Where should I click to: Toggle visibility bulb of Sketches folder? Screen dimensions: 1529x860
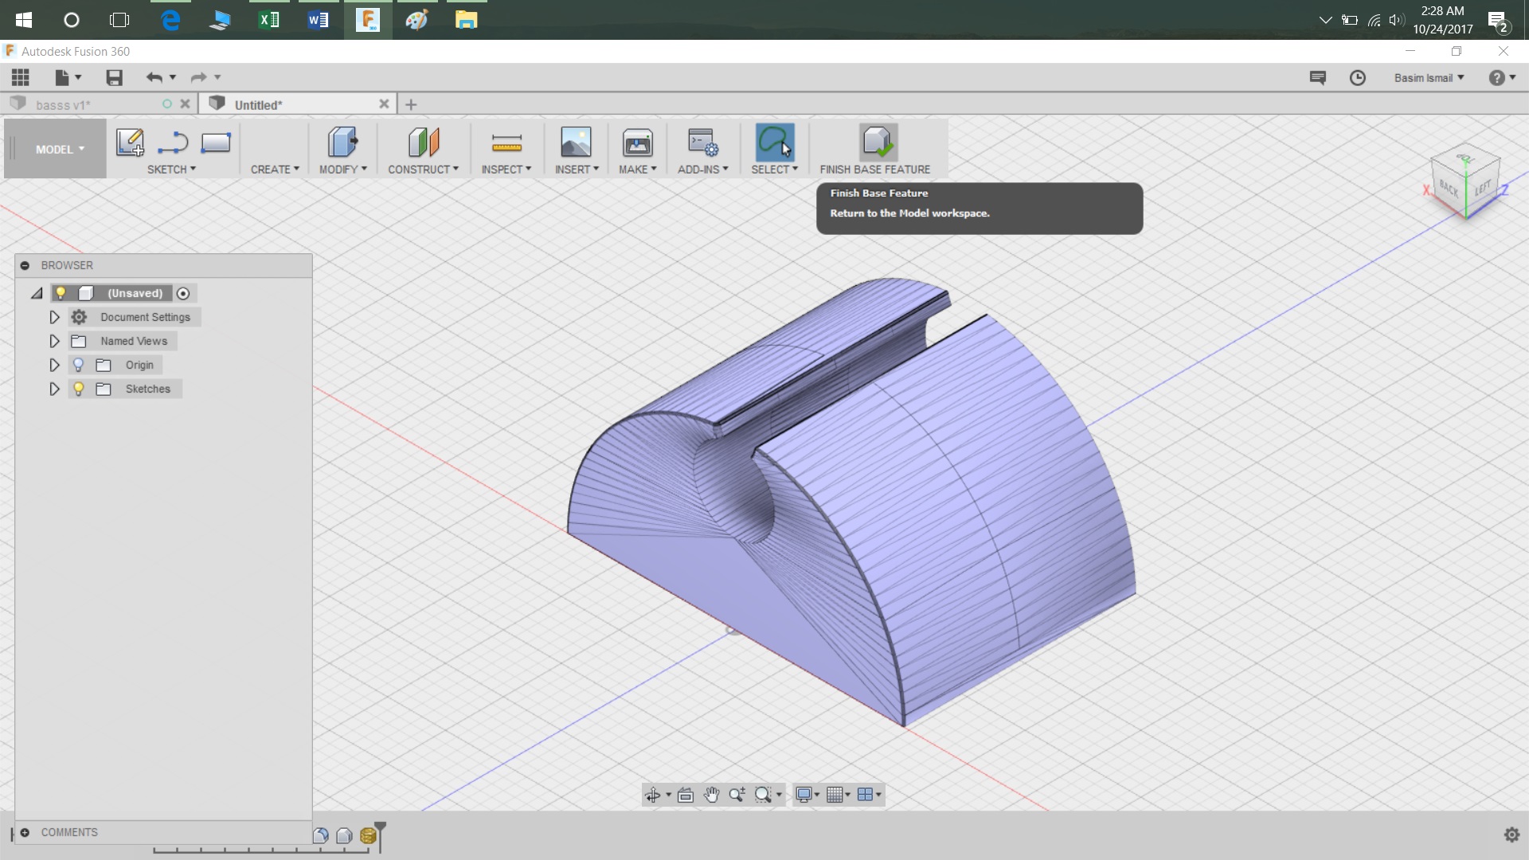pyautogui.click(x=78, y=389)
